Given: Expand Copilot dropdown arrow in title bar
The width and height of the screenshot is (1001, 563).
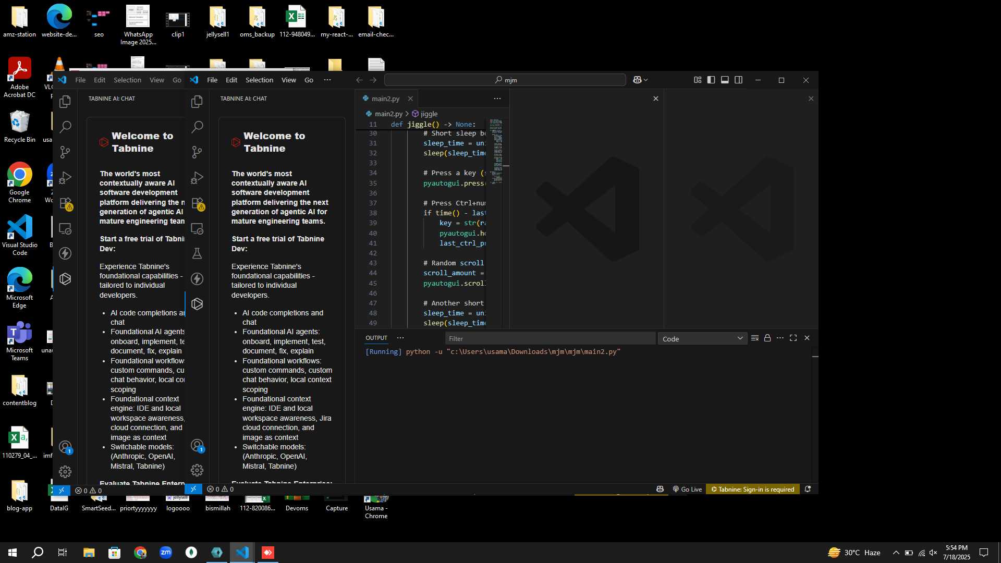Looking at the screenshot, I should 646,80.
